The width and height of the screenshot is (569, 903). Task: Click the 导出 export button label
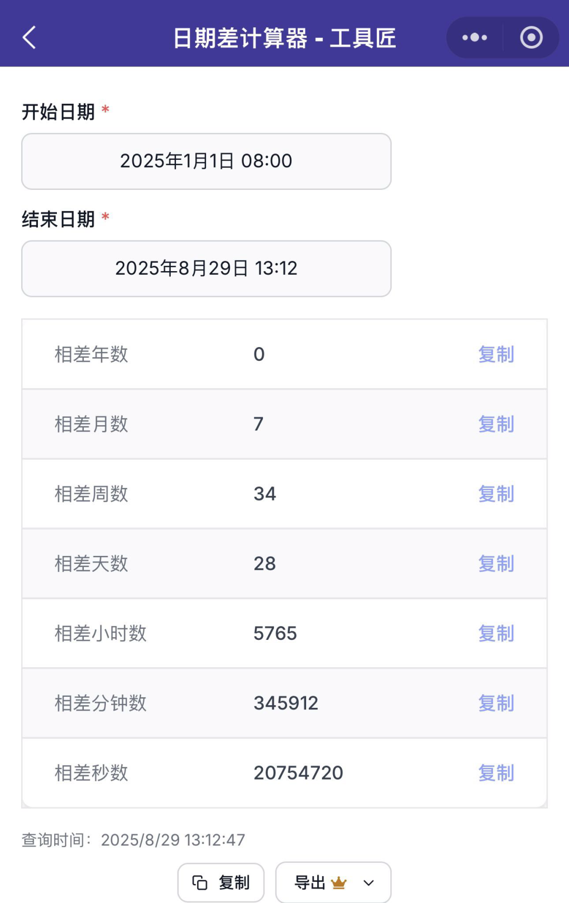[x=310, y=882]
